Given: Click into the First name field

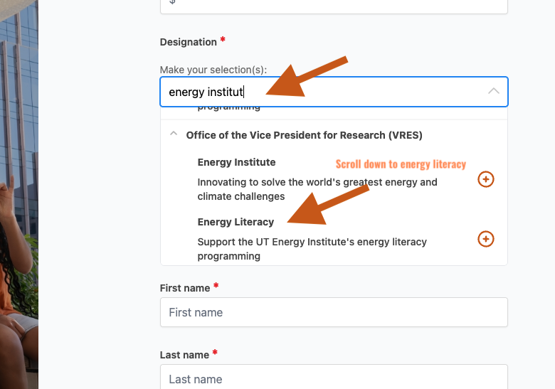Looking at the screenshot, I should click(x=334, y=312).
